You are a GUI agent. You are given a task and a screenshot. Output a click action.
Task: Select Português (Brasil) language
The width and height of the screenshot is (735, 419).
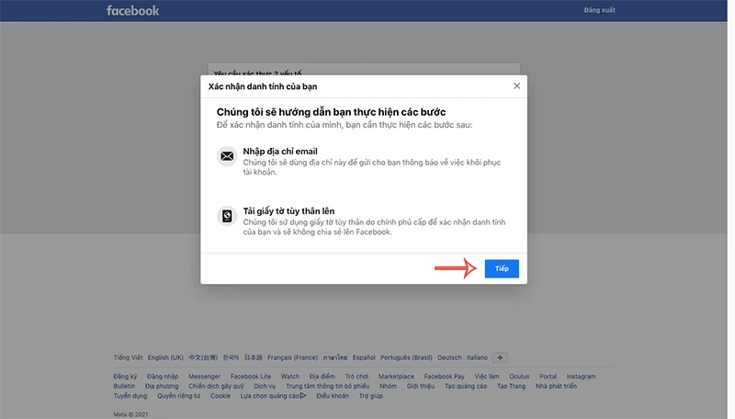[406, 357]
